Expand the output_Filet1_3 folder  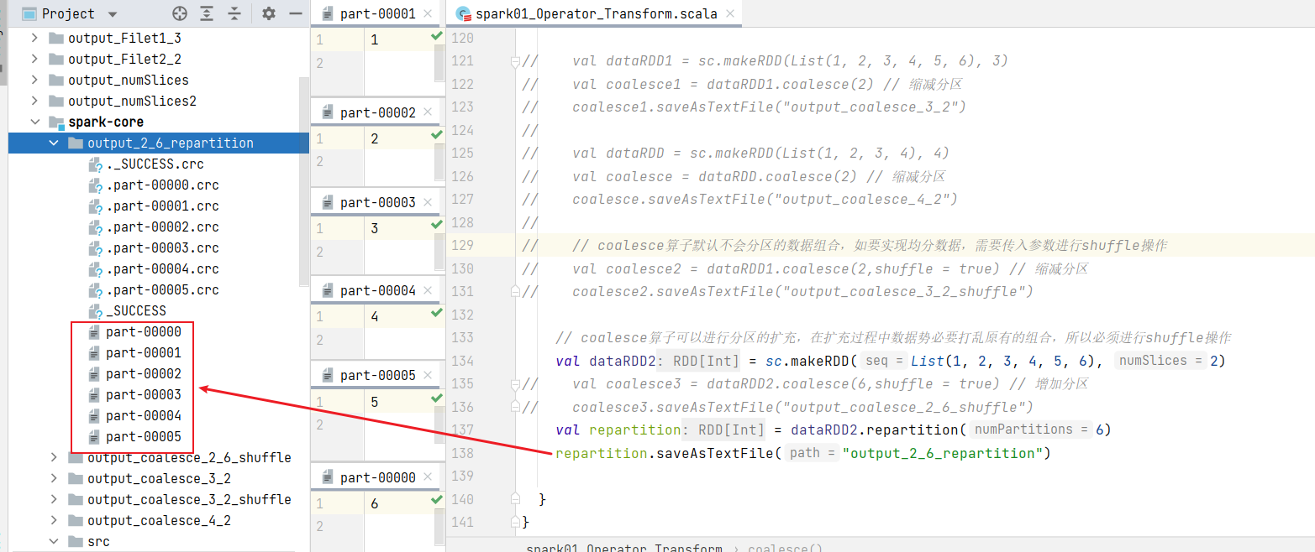[x=34, y=38]
